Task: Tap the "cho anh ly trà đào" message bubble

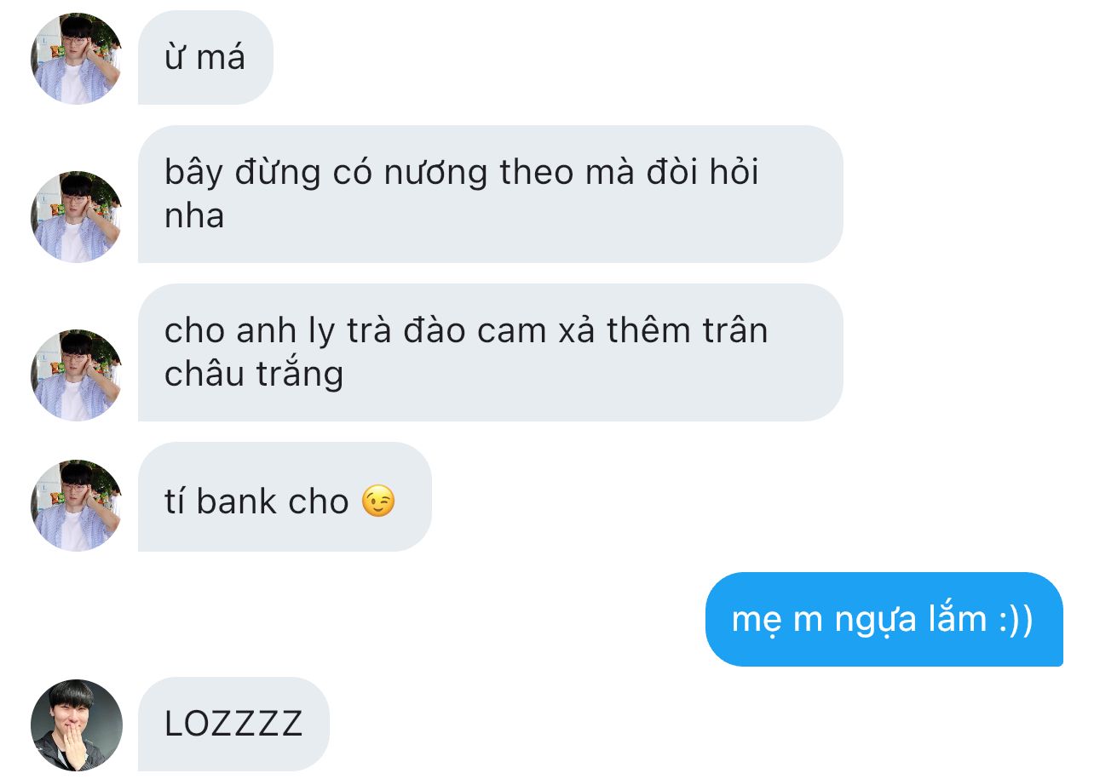Action: click(x=491, y=352)
